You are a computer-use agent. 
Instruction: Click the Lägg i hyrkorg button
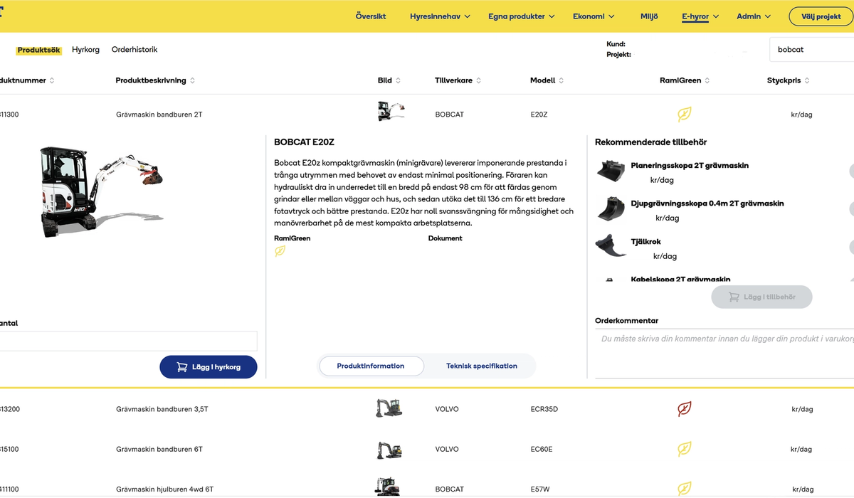click(x=208, y=367)
